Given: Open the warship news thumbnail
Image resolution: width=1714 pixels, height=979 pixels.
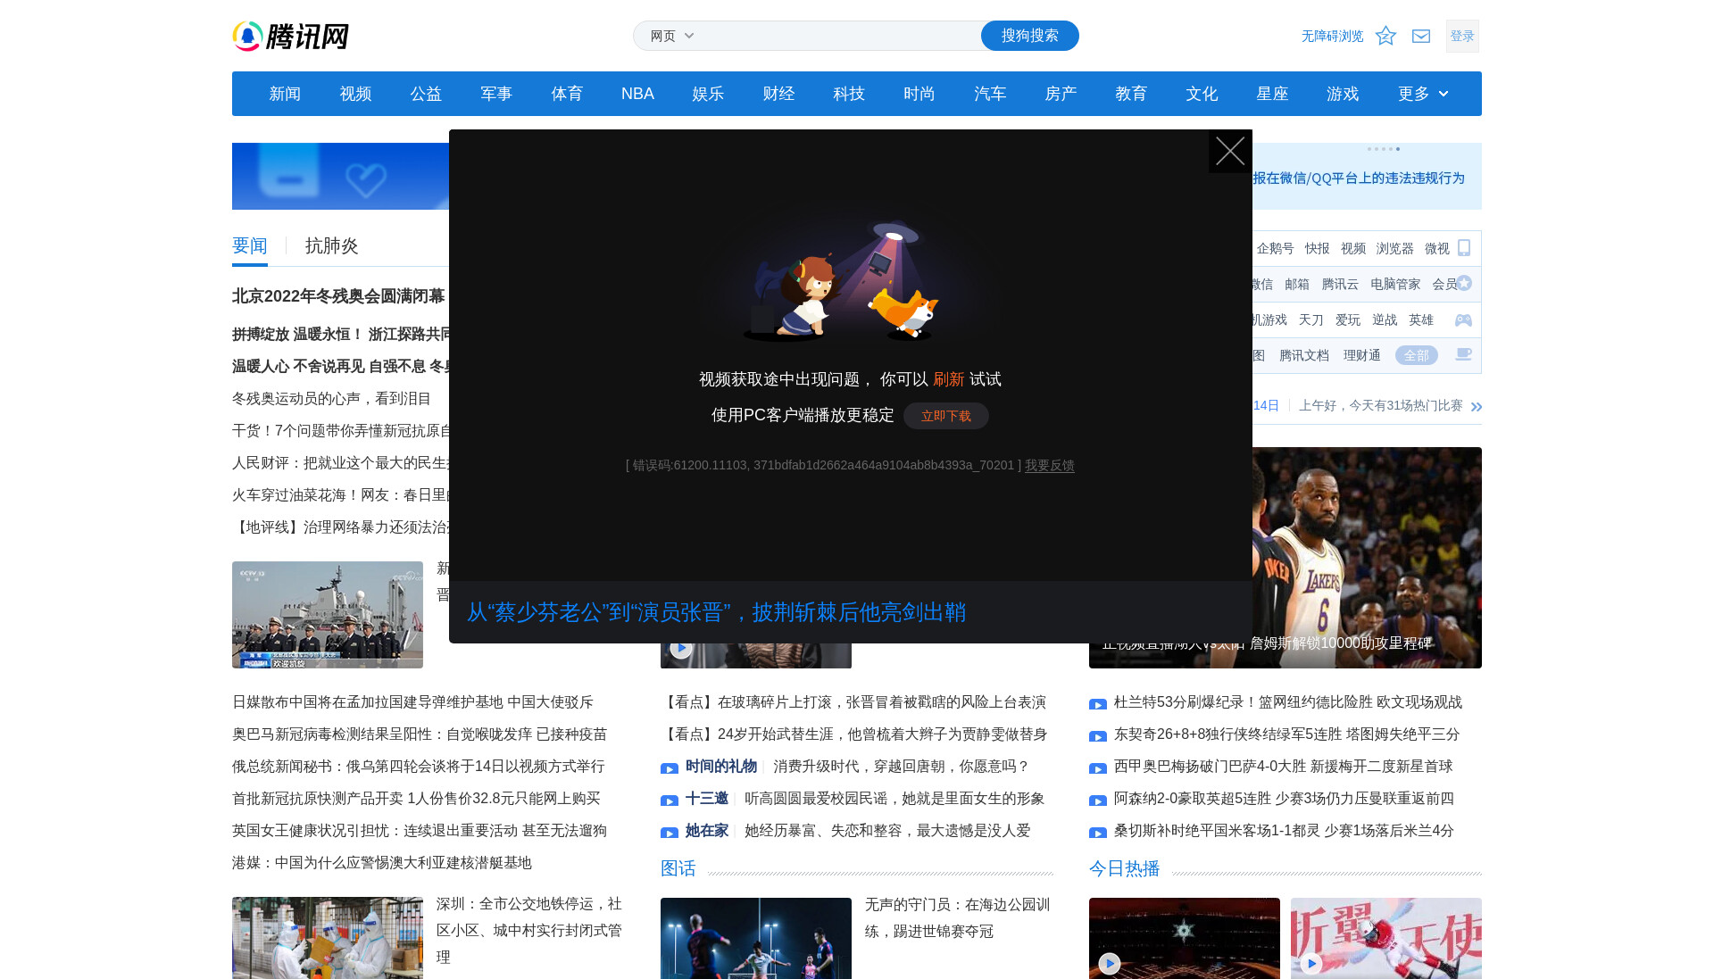Looking at the screenshot, I should click(x=328, y=615).
